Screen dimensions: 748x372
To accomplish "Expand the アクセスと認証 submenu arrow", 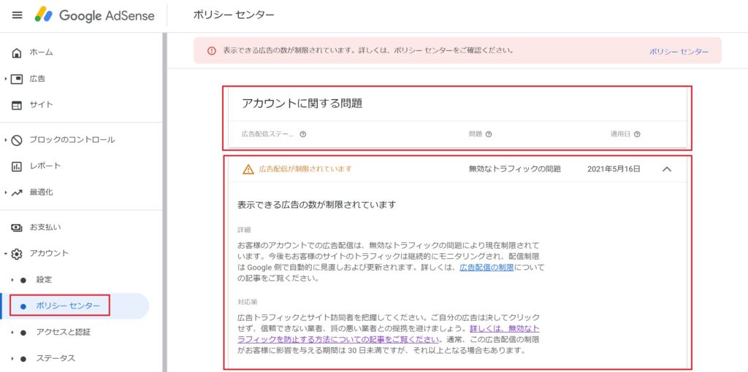I will [12, 333].
